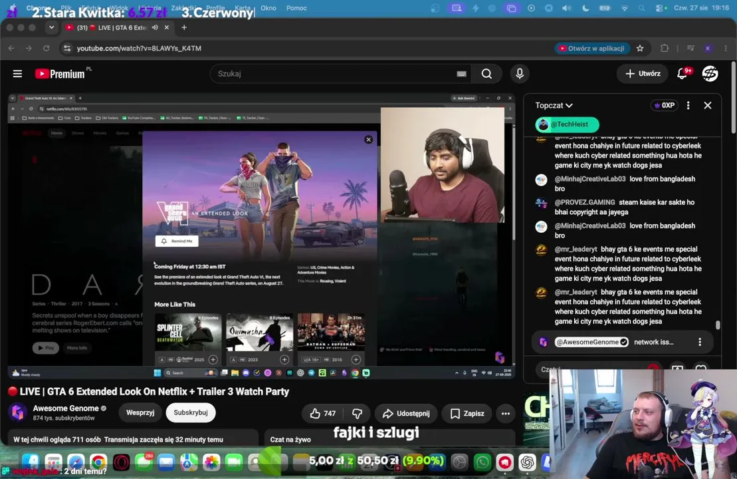Open Google Chrome from the Dock
Screen dimensions: 737x479
(x=98, y=462)
